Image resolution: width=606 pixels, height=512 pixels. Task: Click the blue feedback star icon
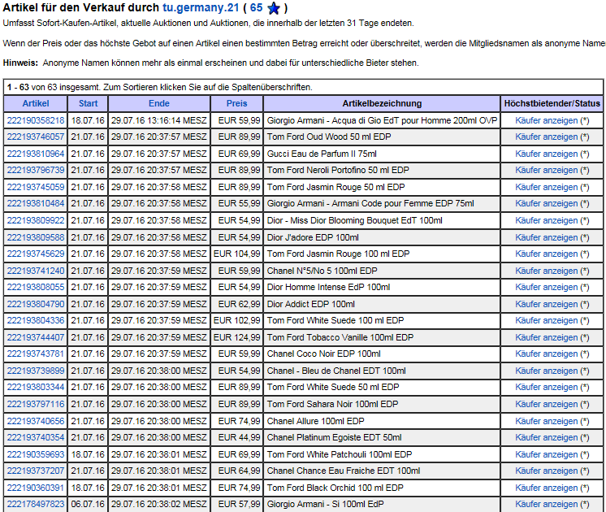[274, 8]
